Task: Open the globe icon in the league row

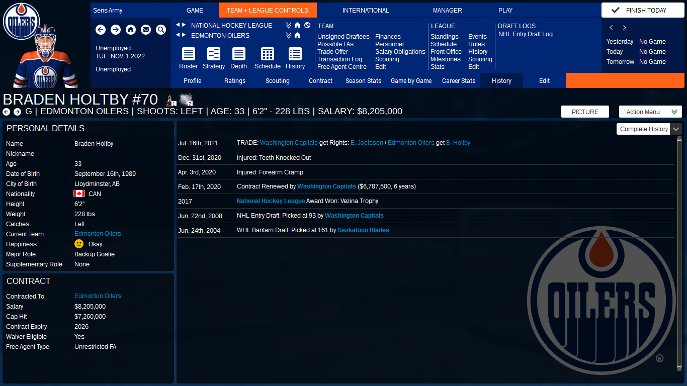Action: [x=307, y=25]
